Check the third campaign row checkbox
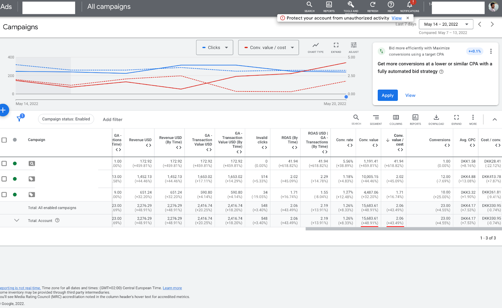This screenshot has width=502, height=308. 4,195
